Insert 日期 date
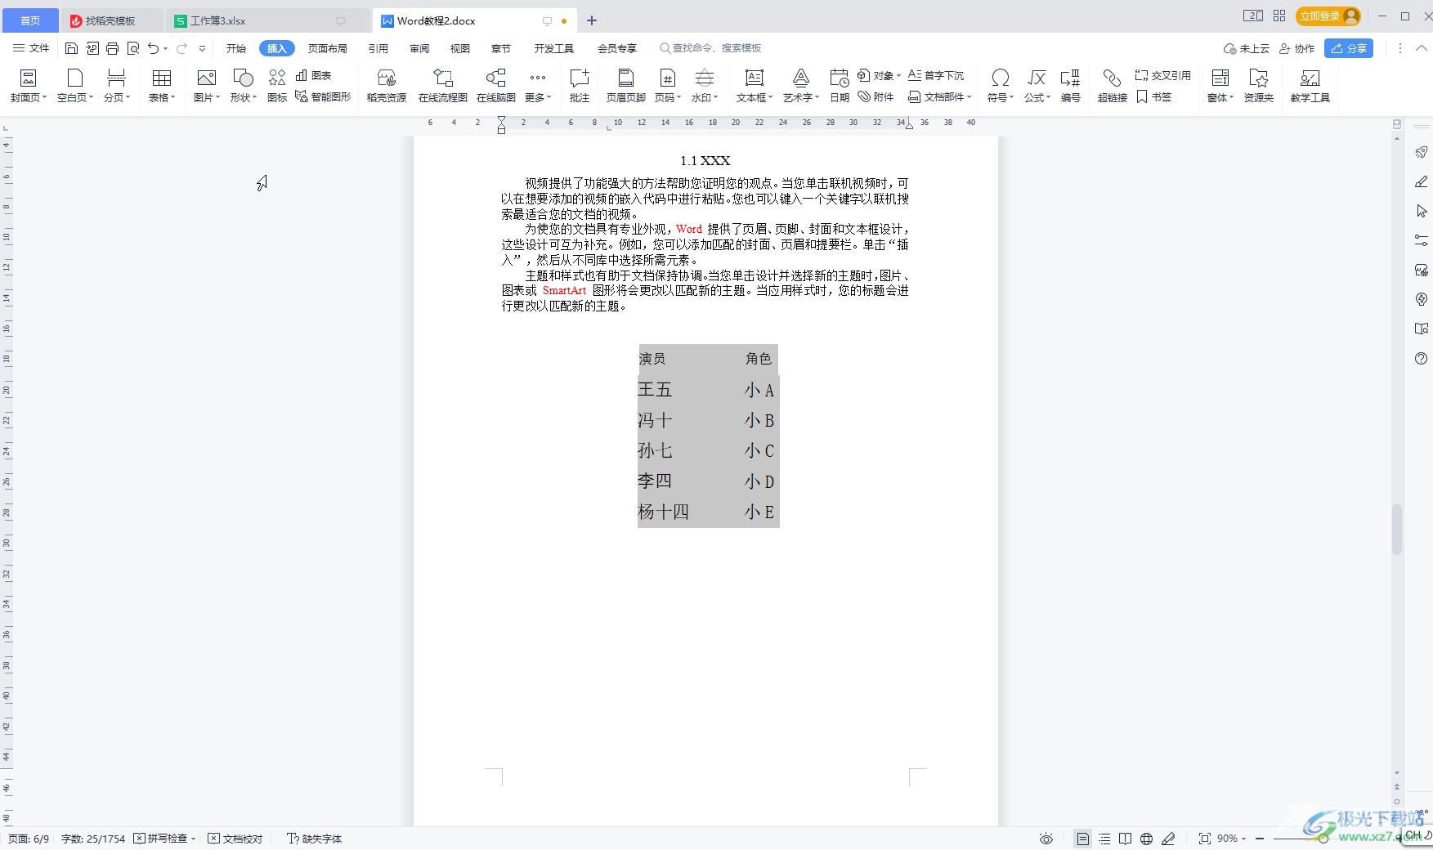This screenshot has width=1433, height=850. tap(840, 86)
